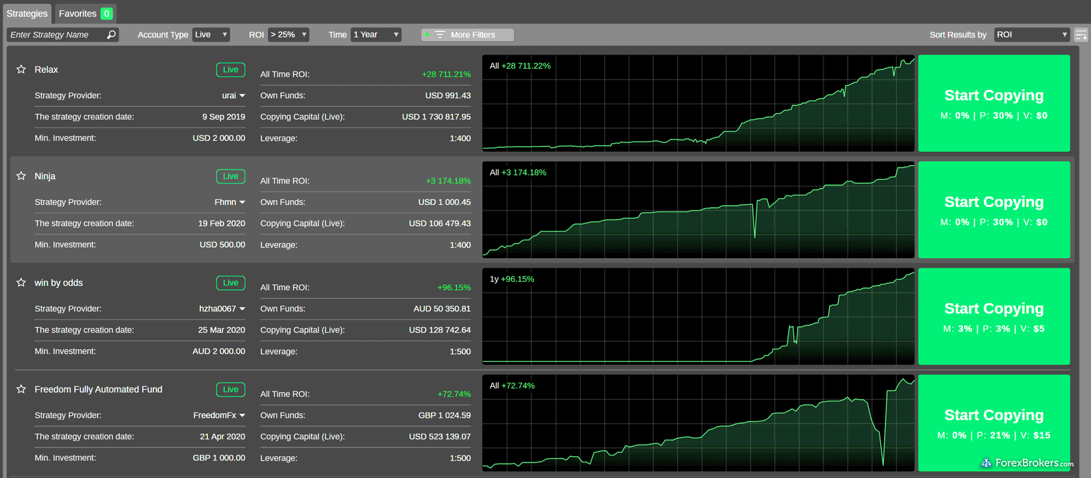The height and width of the screenshot is (478, 1091).
Task: Toggle sort order icon at far right
Action: pyautogui.click(x=1081, y=35)
